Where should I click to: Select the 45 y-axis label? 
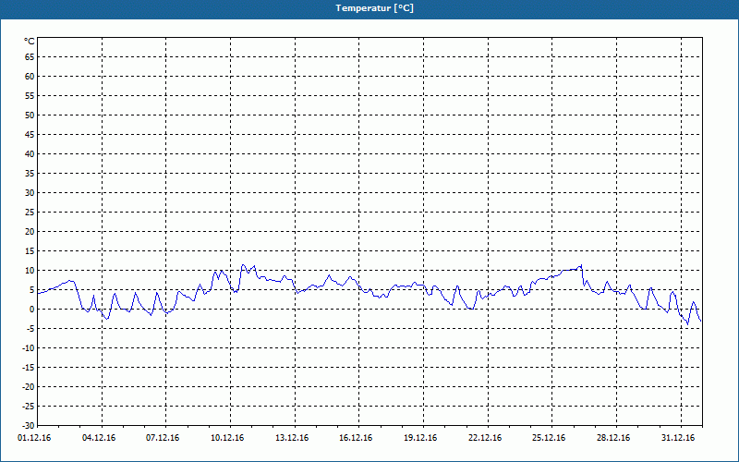(30, 134)
